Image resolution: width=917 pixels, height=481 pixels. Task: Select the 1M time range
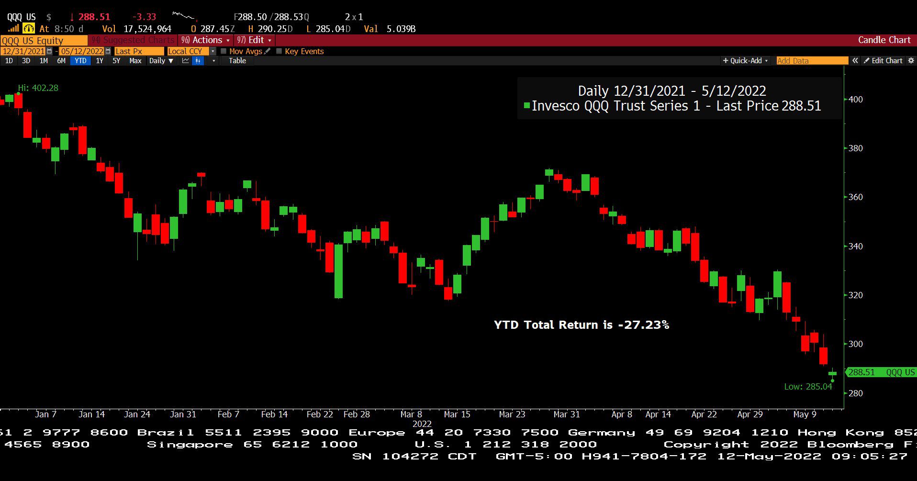44,61
